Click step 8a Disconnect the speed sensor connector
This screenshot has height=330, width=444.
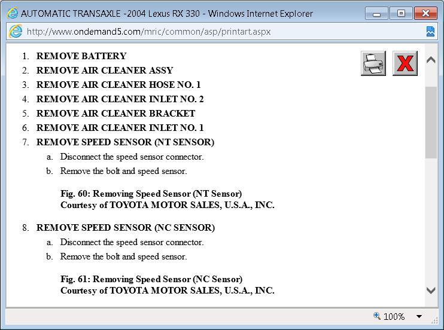pyautogui.click(x=132, y=242)
